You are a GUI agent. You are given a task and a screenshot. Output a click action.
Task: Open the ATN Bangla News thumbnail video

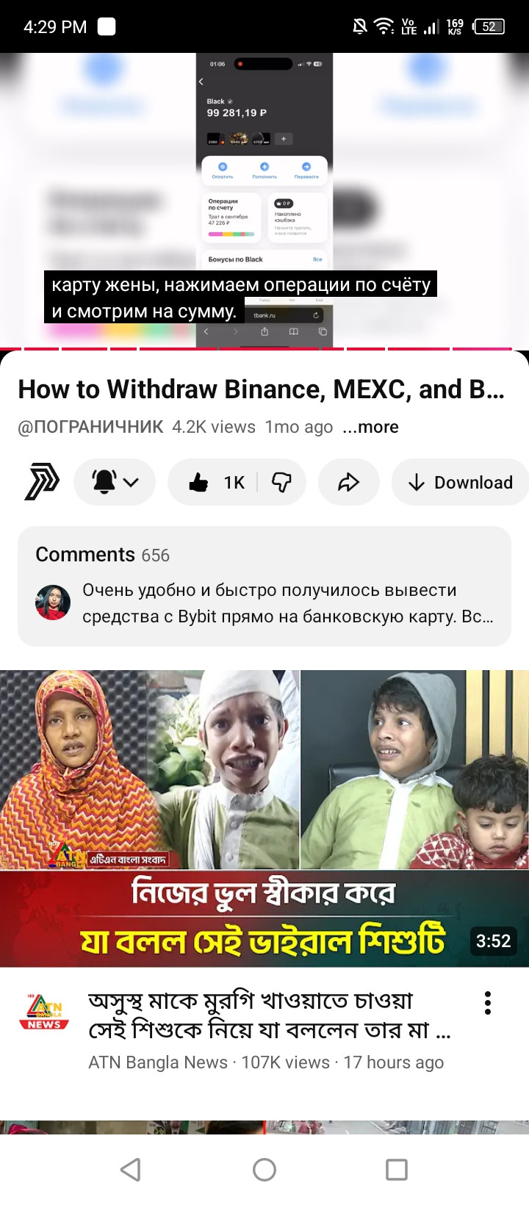264,819
